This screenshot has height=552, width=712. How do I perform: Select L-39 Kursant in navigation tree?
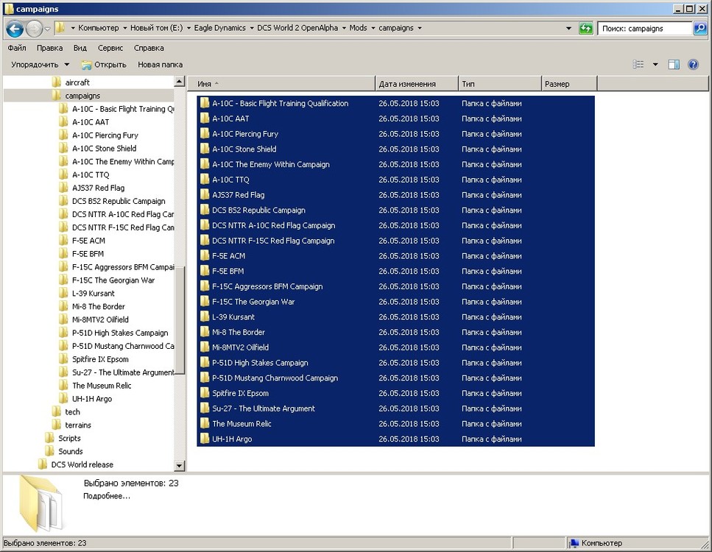pyautogui.click(x=93, y=293)
